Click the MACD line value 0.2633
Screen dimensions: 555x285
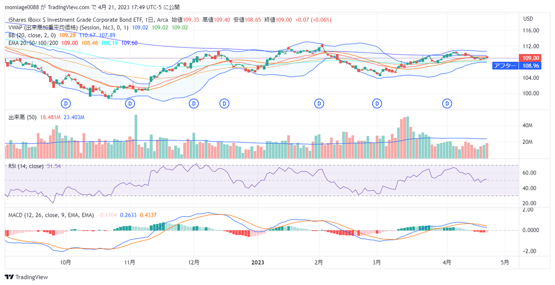pyautogui.click(x=128, y=215)
